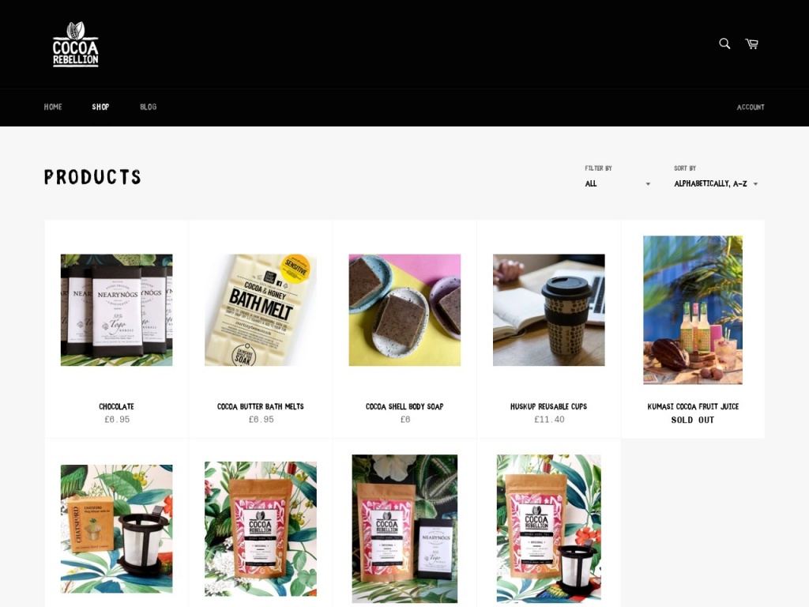Open Cocoa Butter Bath Melts link
This screenshot has width=809, height=607.
261,407
